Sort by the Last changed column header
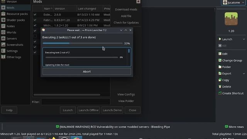 click(90, 8)
